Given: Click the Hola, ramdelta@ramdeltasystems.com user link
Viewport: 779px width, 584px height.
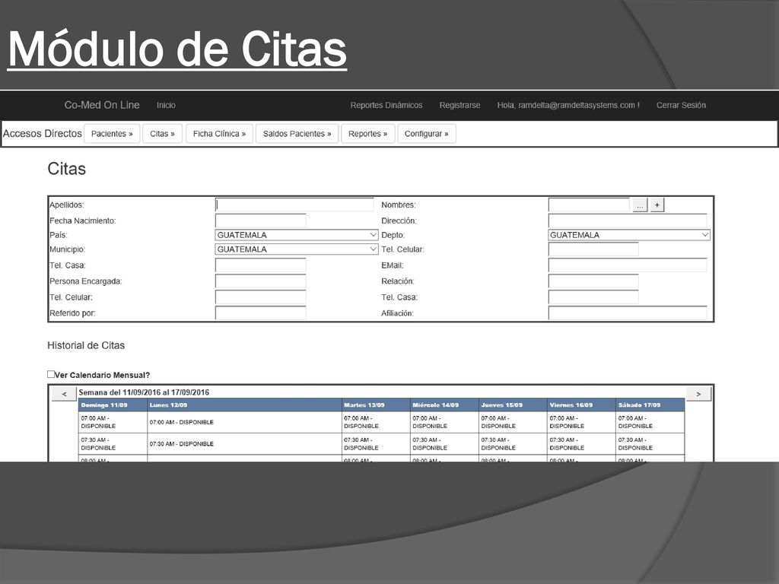Looking at the screenshot, I should pos(568,105).
